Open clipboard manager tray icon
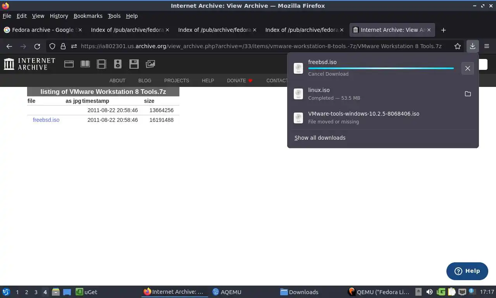 pos(451,292)
